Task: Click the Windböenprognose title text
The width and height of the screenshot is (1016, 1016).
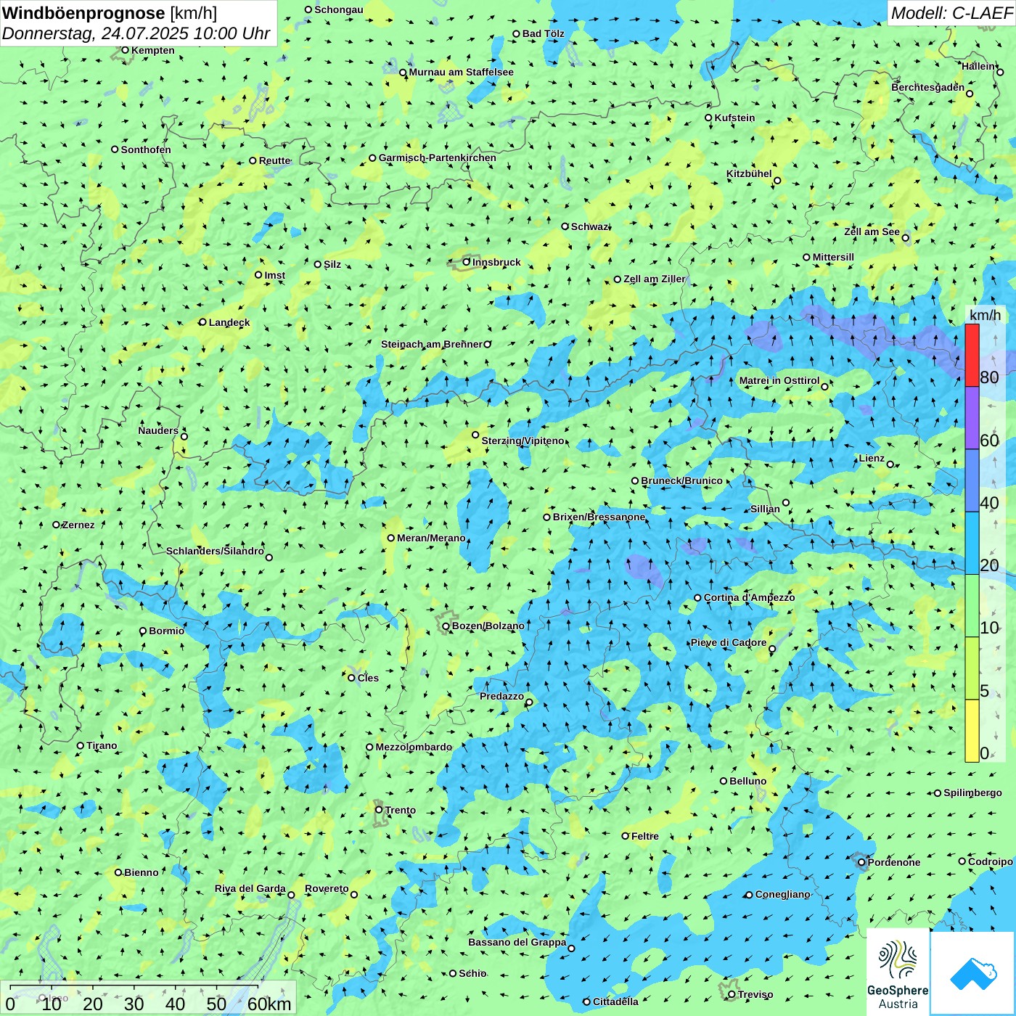Action: pyautogui.click(x=83, y=13)
